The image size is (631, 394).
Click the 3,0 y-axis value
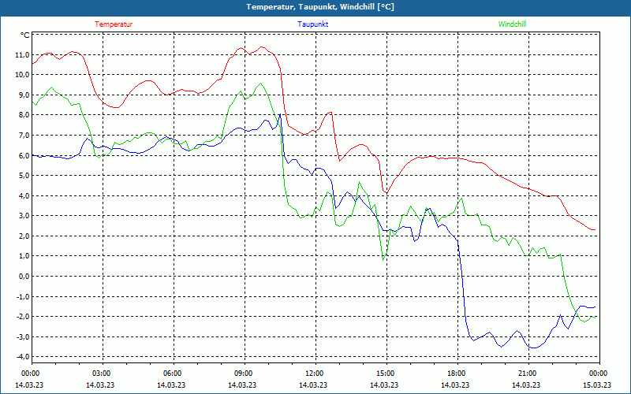pos(24,216)
